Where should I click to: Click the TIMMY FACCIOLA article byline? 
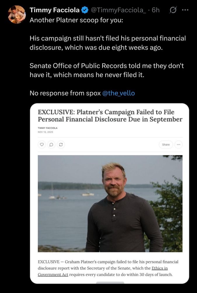(x=48, y=128)
